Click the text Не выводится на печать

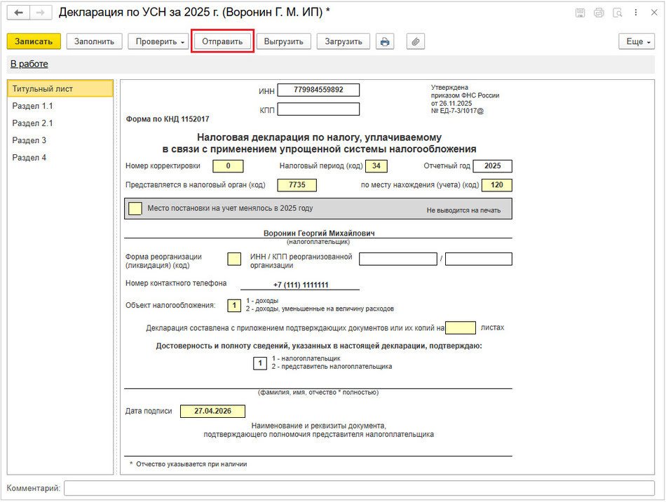(x=463, y=210)
